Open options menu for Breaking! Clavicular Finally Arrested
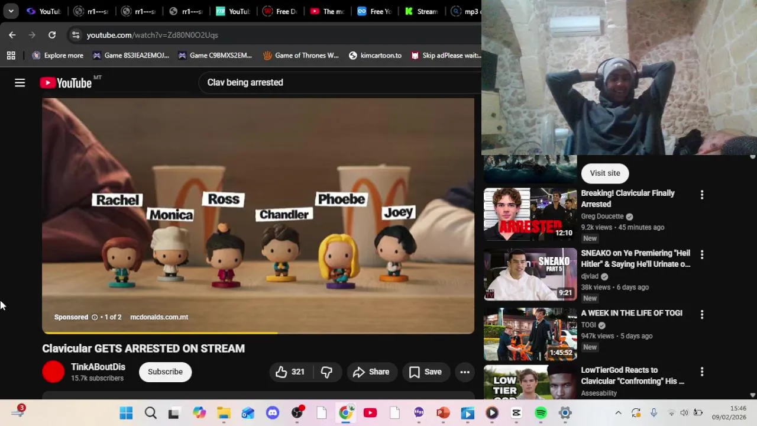The image size is (757, 426). pyautogui.click(x=702, y=195)
